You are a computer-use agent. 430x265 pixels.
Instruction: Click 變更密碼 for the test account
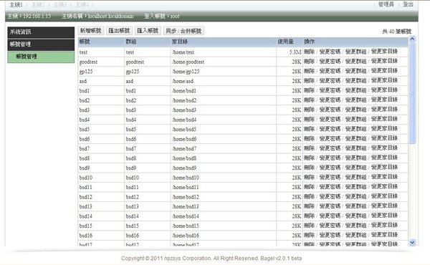tap(330, 52)
